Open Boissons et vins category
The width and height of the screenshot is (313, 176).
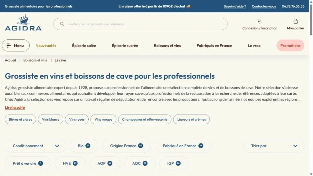[x=167, y=46]
